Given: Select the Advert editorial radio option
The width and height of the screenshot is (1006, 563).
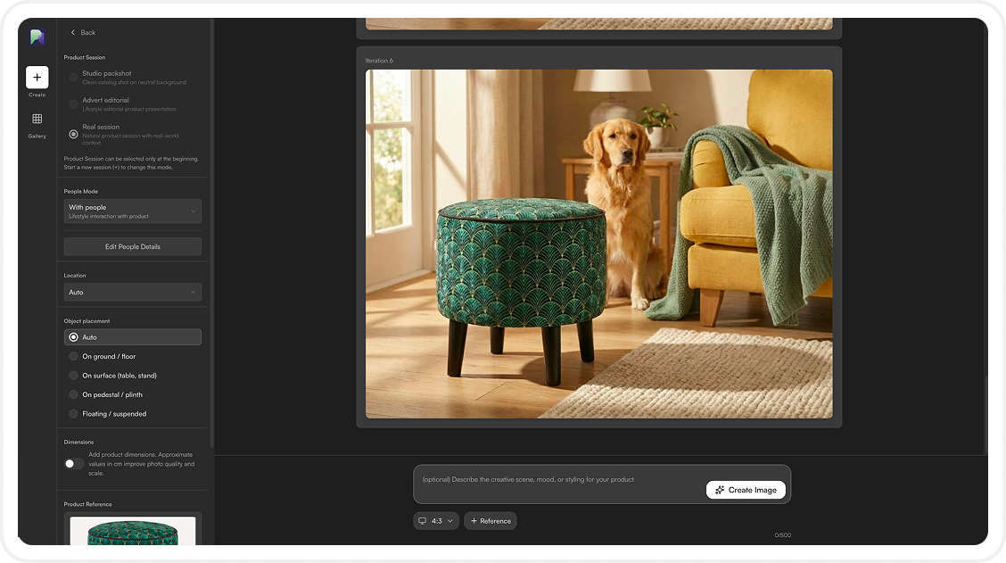Looking at the screenshot, I should click(x=73, y=104).
